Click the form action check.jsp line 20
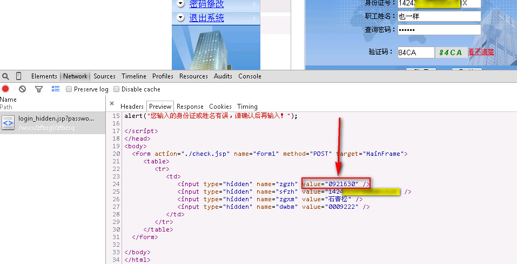This screenshot has width=517, height=264. pos(270,154)
